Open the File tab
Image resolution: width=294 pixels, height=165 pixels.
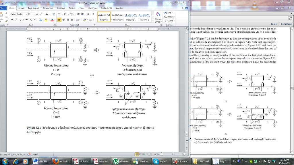tap(2, 8)
